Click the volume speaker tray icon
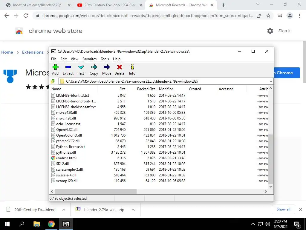The width and height of the screenshot is (306, 230). click(267, 224)
